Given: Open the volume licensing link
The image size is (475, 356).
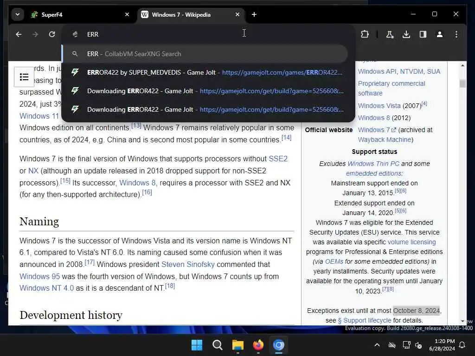Looking at the screenshot, I should tap(412, 242).
